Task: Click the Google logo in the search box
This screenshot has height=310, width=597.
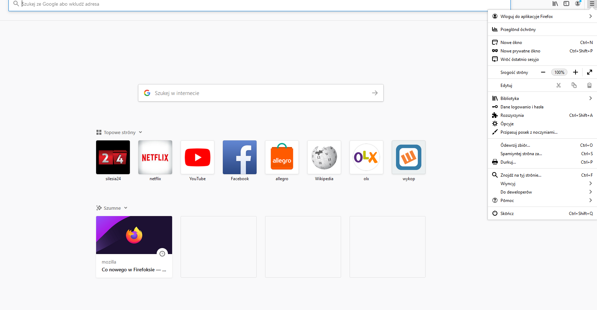Action: (x=147, y=93)
